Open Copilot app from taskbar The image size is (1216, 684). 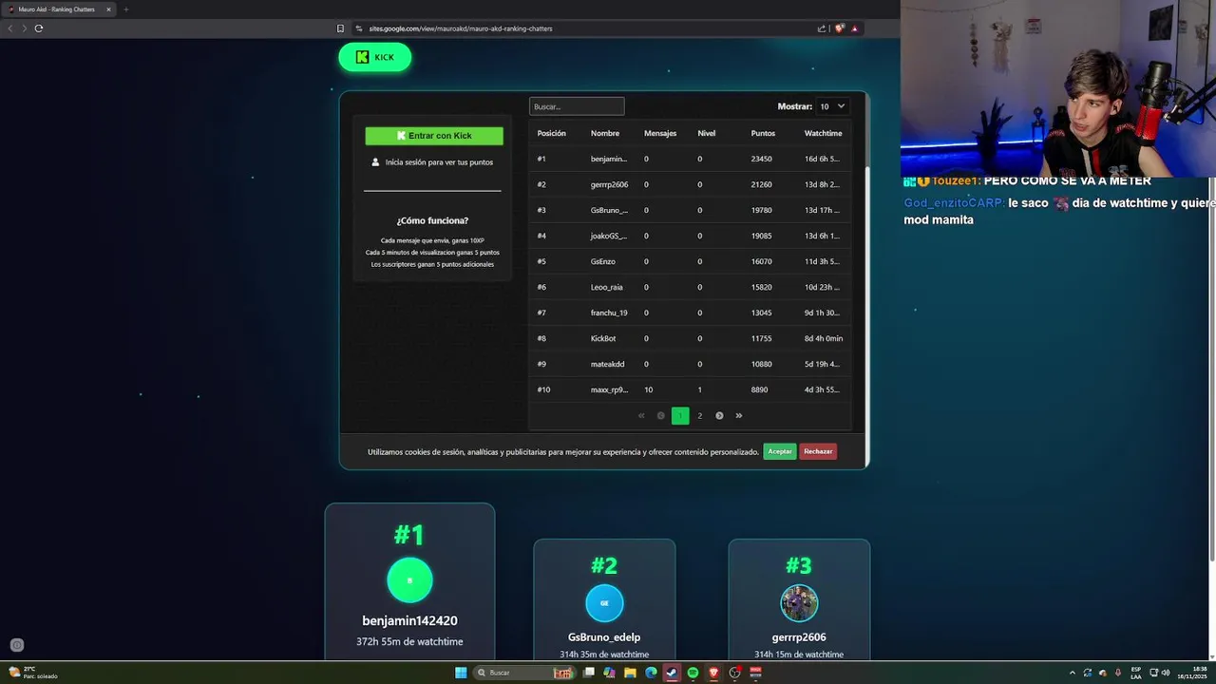coord(609,673)
